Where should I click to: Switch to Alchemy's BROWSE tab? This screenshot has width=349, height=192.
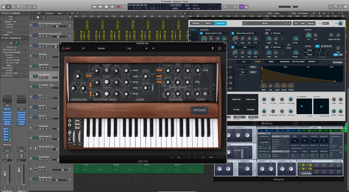196,23
